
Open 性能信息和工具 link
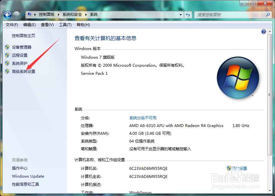coord(25,184)
